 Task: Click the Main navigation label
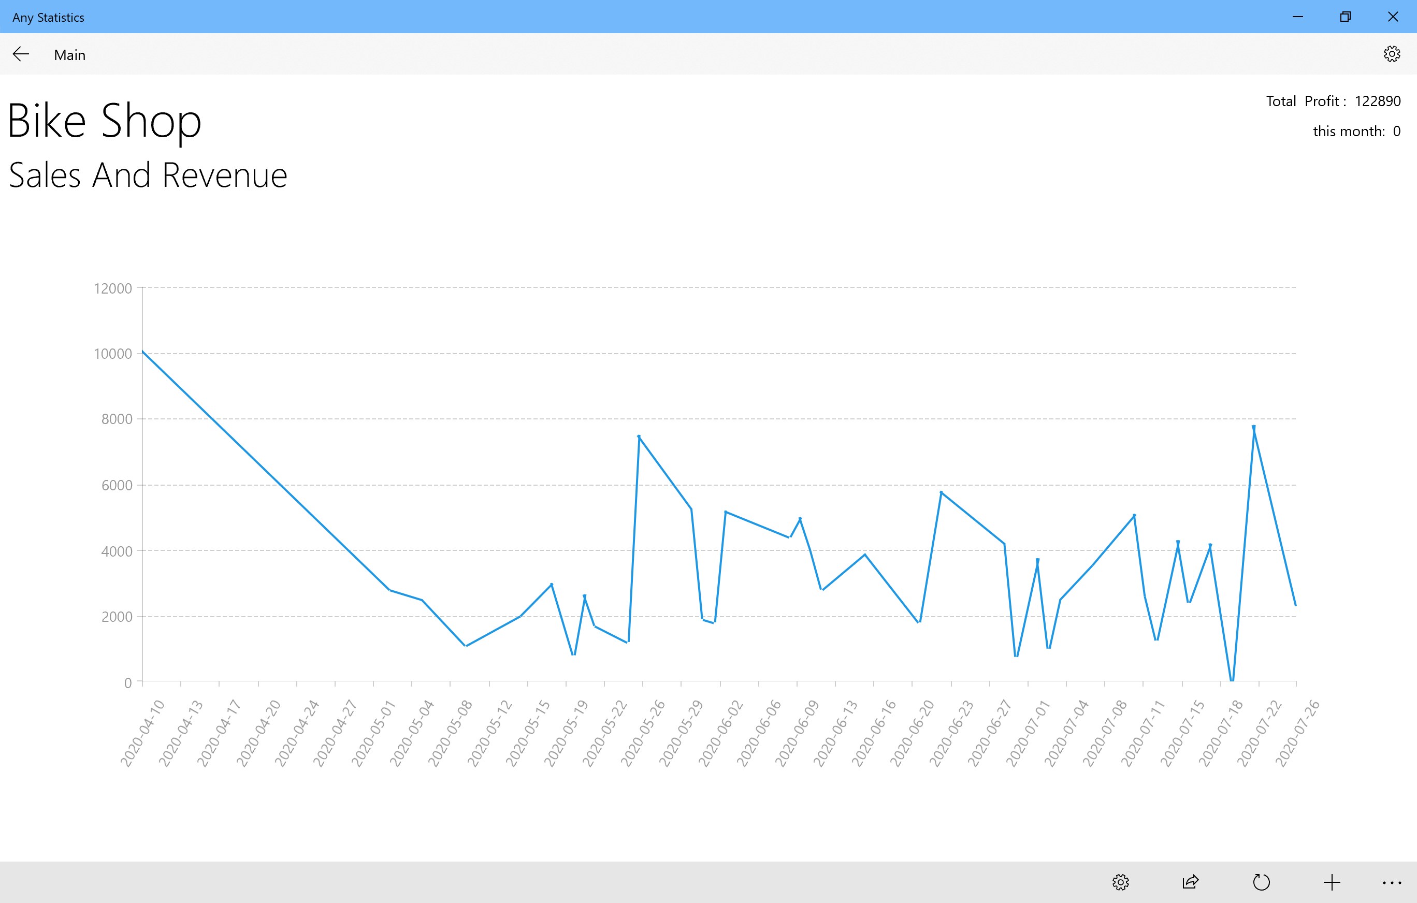point(69,55)
